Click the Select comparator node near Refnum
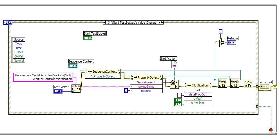279x140 pixels. click(x=220, y=42)
